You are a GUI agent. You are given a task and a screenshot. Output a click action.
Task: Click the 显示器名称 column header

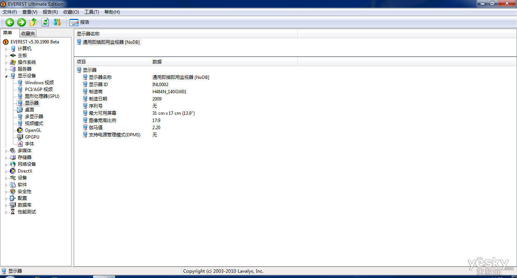pos(186,34)
